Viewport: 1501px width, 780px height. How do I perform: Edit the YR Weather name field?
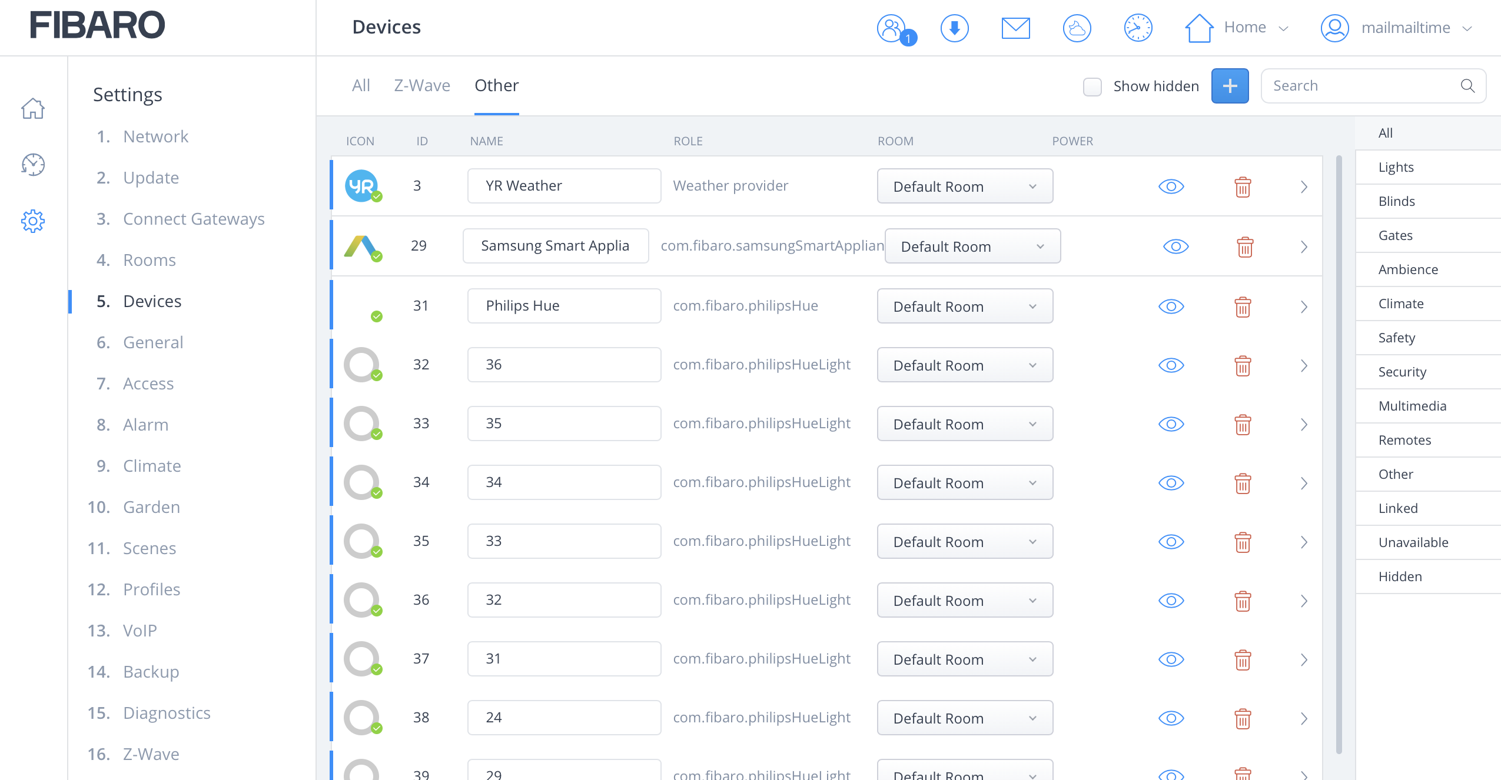[x=564, y=186]
